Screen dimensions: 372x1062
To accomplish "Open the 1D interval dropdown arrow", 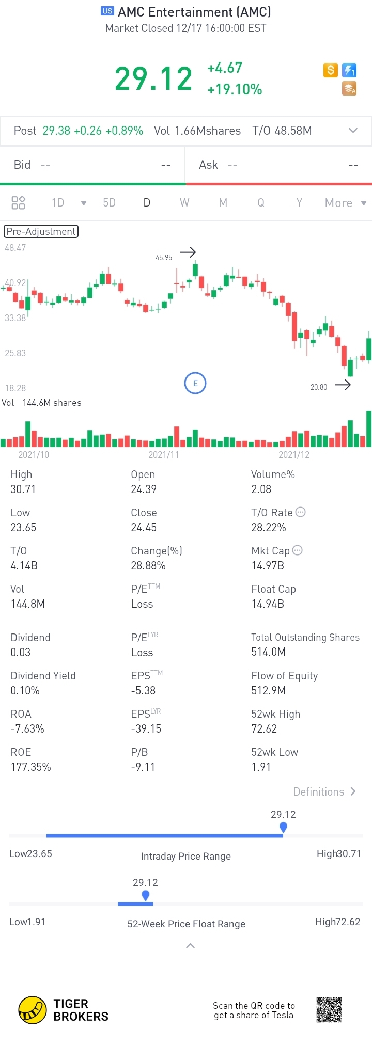I will (84, 203).
